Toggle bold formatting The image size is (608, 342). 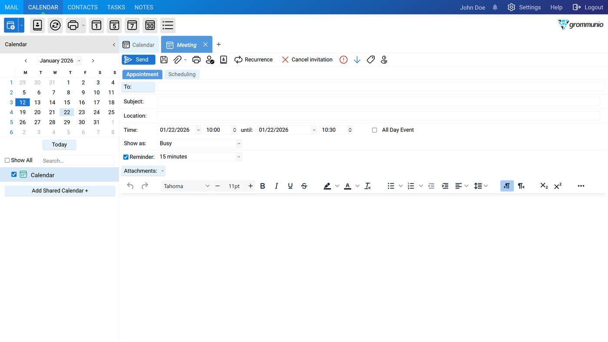pos(262,186)
